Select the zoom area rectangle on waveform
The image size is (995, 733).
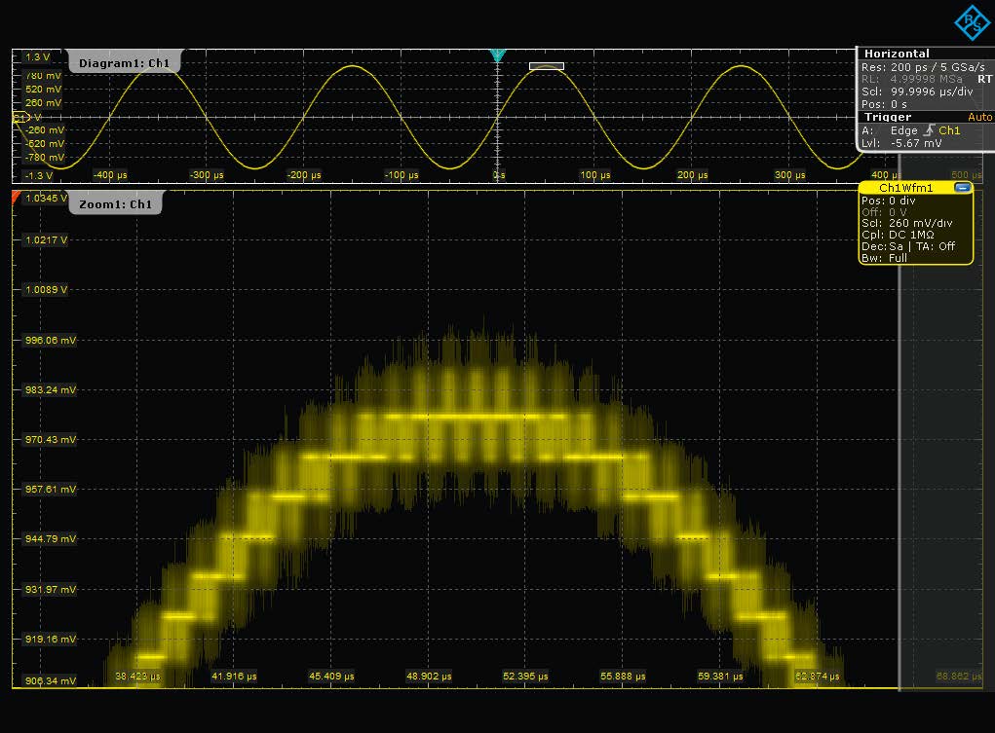click(x=546, y=66)
